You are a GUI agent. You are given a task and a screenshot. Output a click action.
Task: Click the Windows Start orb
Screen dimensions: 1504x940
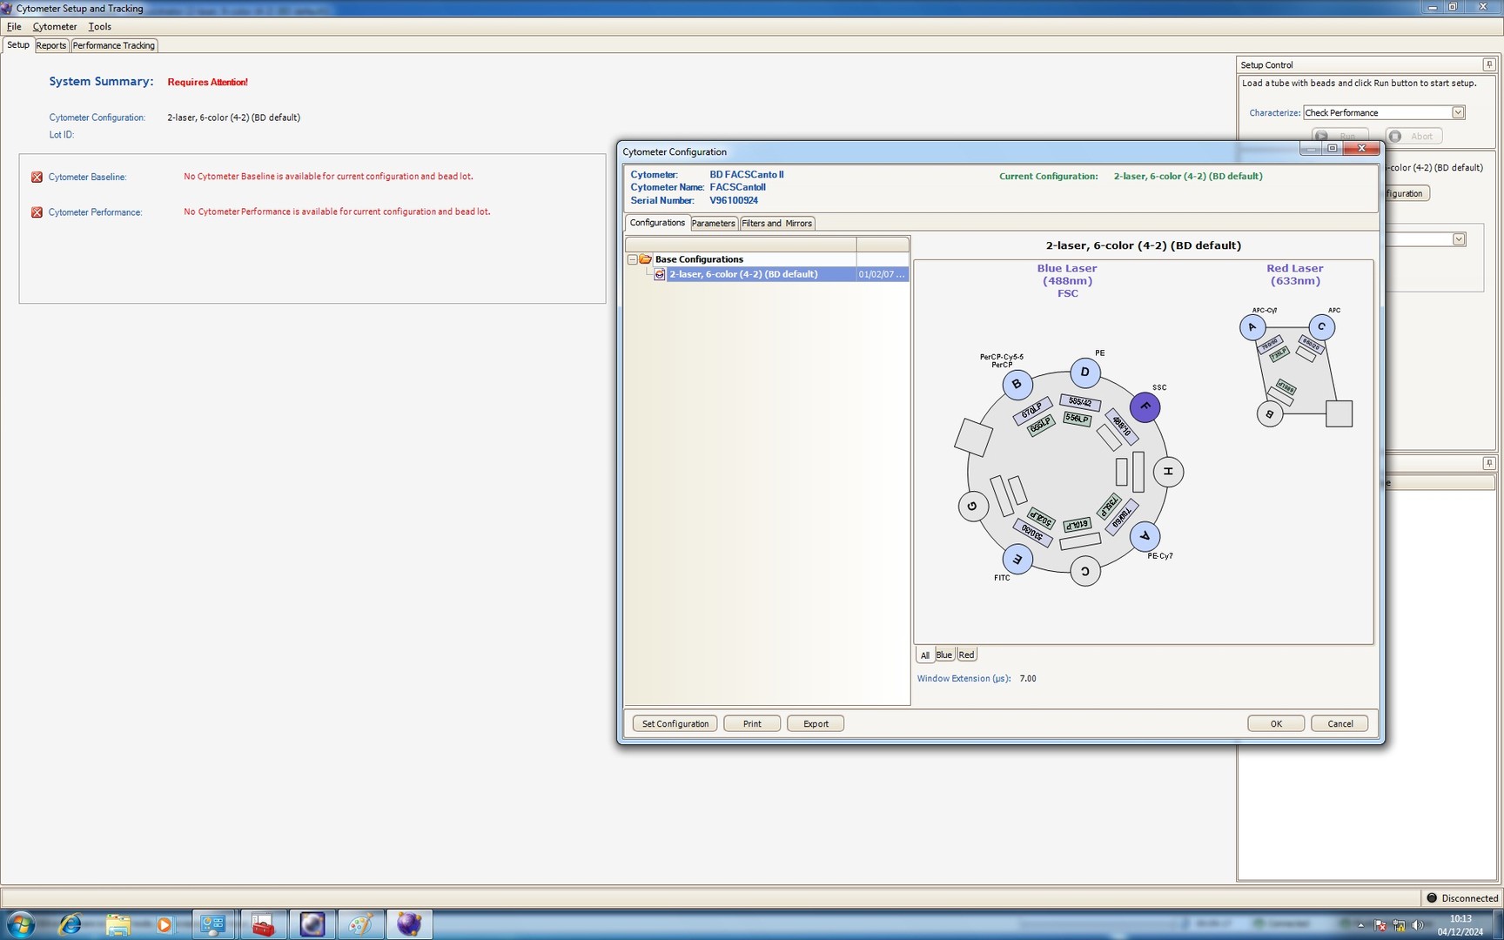pos(19,924)
